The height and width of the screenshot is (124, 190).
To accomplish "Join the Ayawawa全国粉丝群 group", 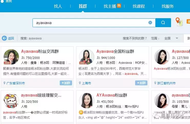I will pyautogui.click(x=141, y=83).
